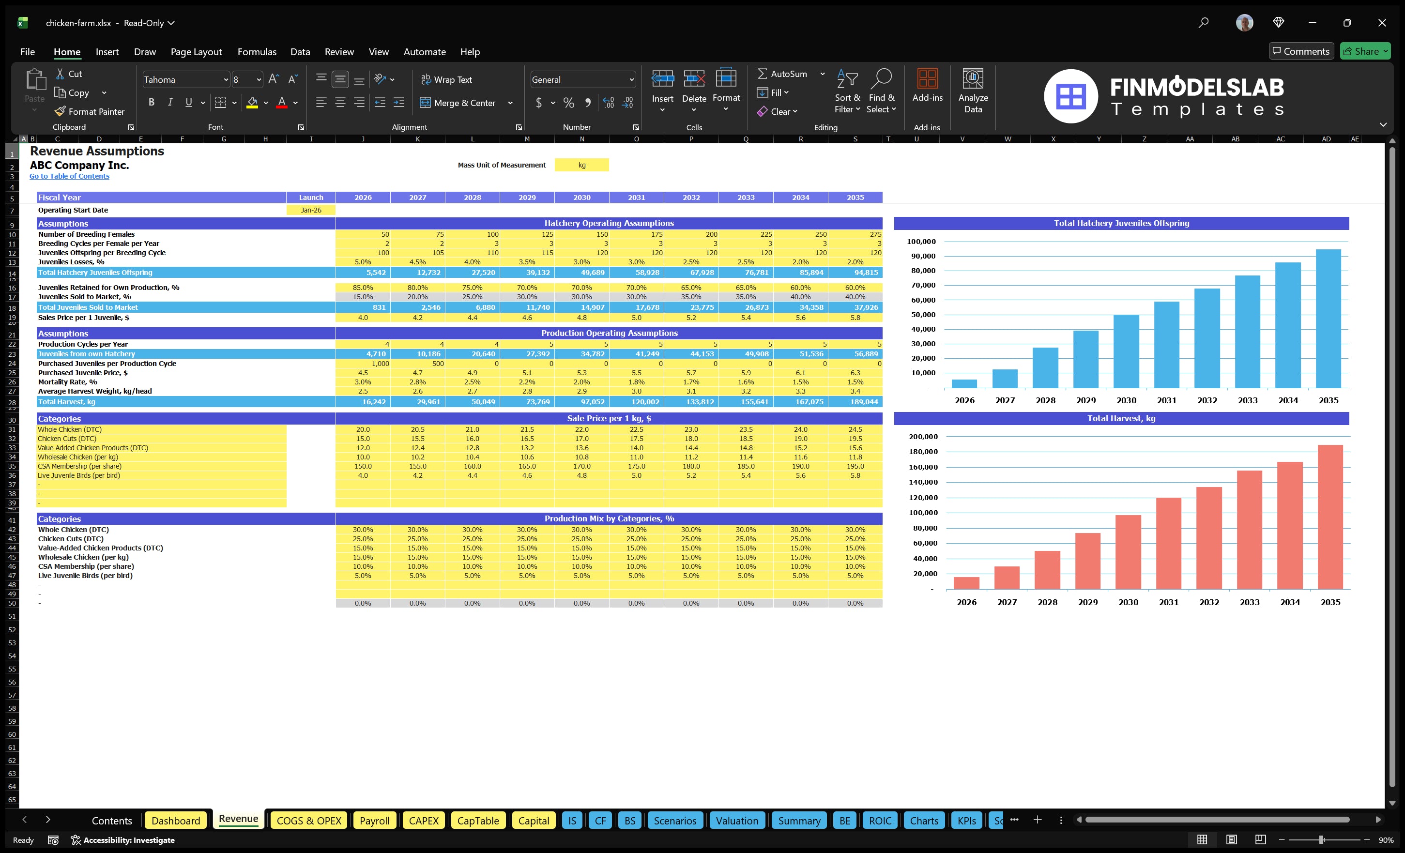Add a new sheet with plus button

tap(1037, 820)
